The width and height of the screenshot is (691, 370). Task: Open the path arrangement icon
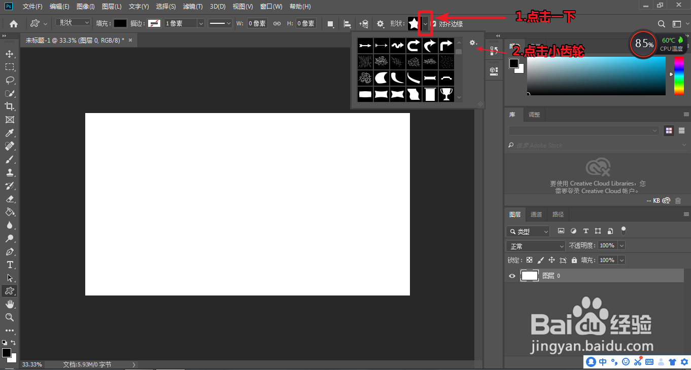[x=364, y=23]
